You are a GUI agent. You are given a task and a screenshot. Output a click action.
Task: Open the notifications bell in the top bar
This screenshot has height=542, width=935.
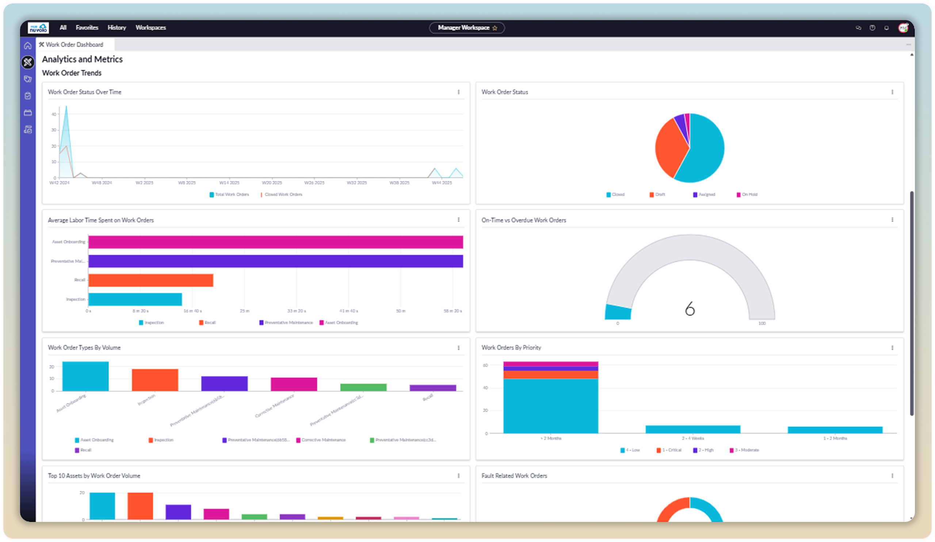click(886, 28)
